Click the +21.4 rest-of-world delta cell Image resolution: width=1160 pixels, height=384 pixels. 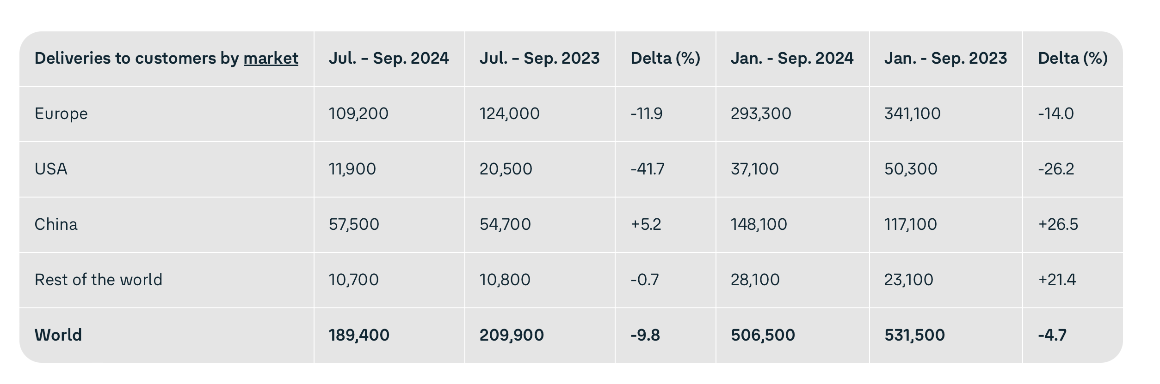pos(1057,280)
